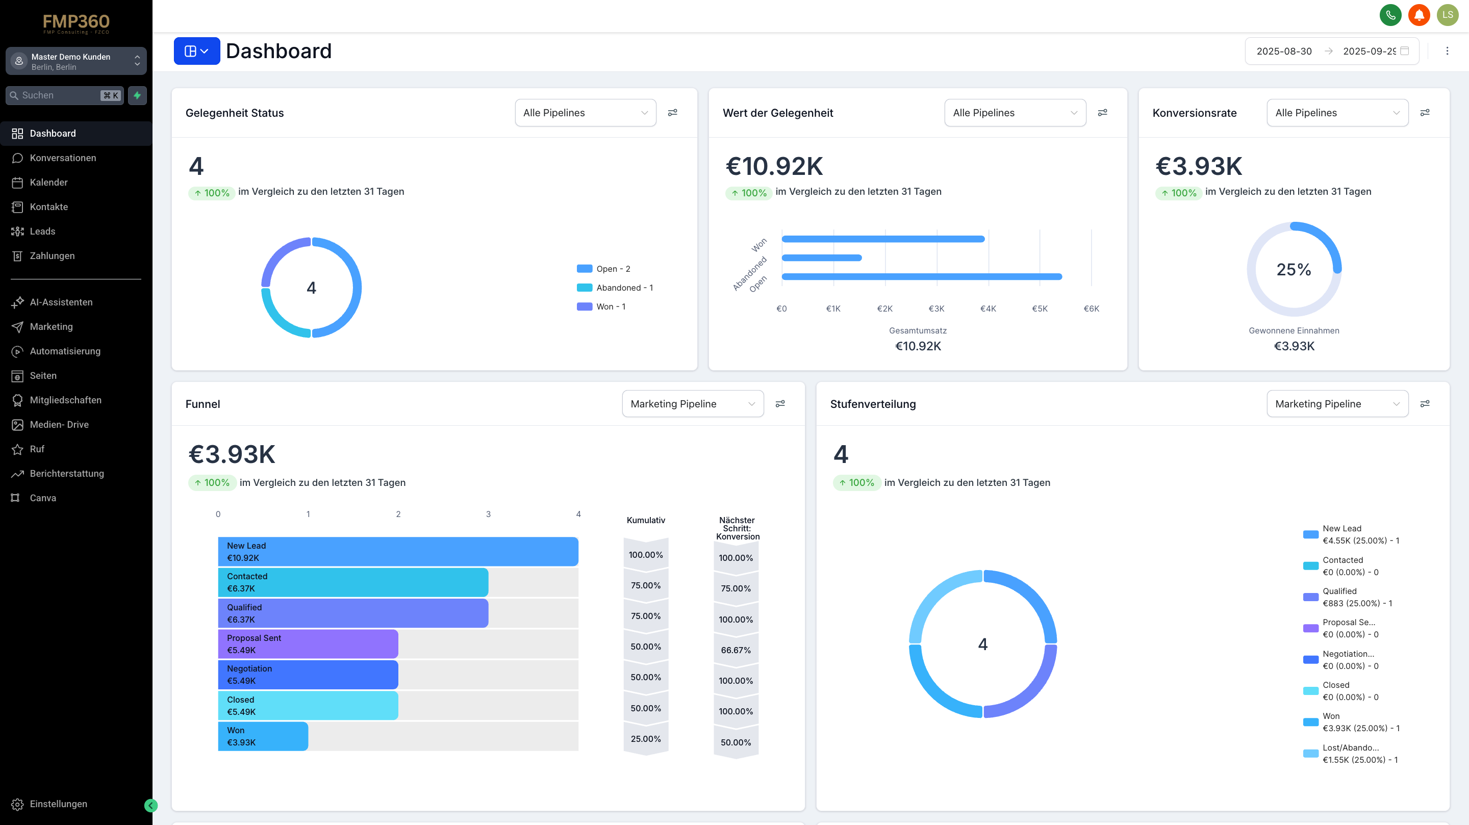This screenshot has height=825, width=1469.
Task: Open Einstellungen at sidebar bottom
Action: click(x=58, y=804)
